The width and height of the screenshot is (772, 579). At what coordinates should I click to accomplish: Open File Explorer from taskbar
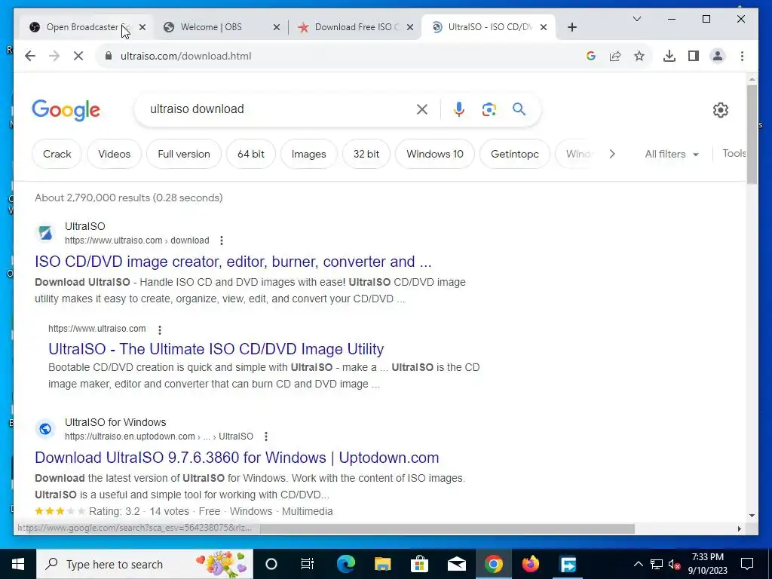point(382,564)
